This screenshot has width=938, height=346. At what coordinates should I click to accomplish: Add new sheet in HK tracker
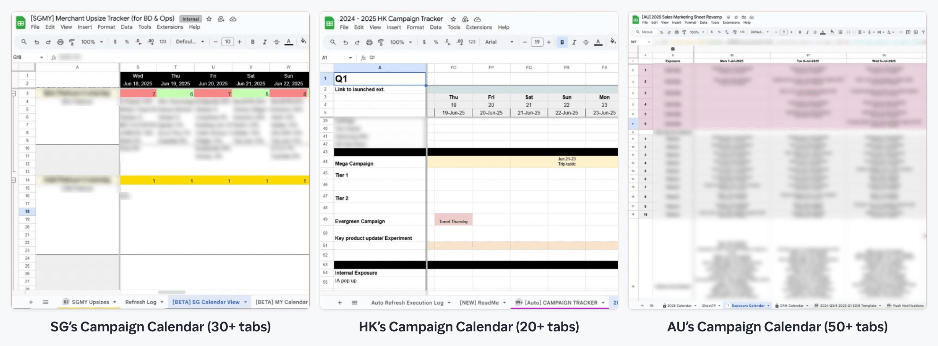pos(339,303)
